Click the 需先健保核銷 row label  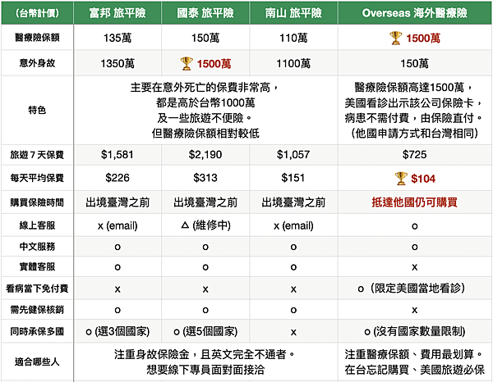(37, 310)
